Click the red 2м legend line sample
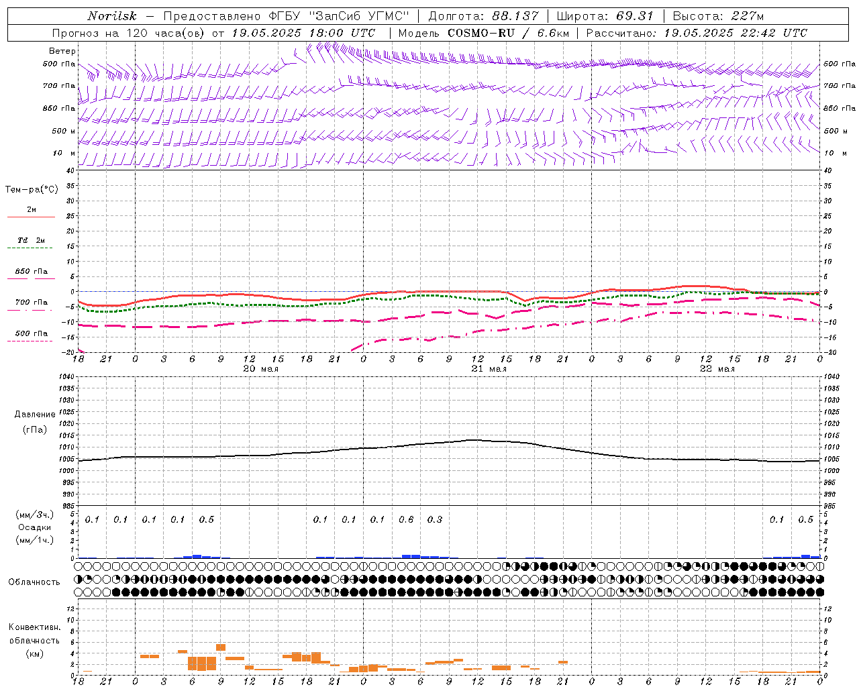The image size is (859, 687). pos(31,217)
